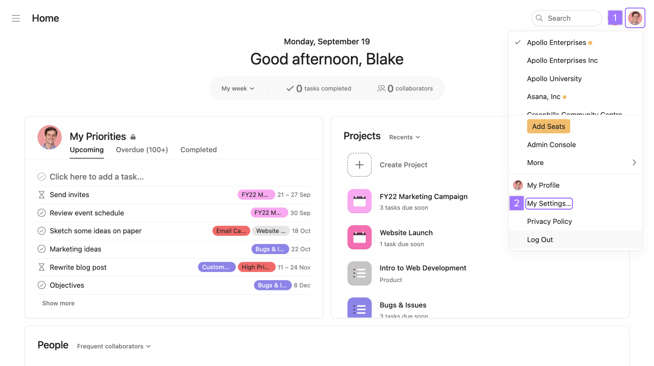The height and width of the screenshot is (366, 654).
Task: Click the FY22 Marketing Campaign project icon
Action: tap(359, 201)
